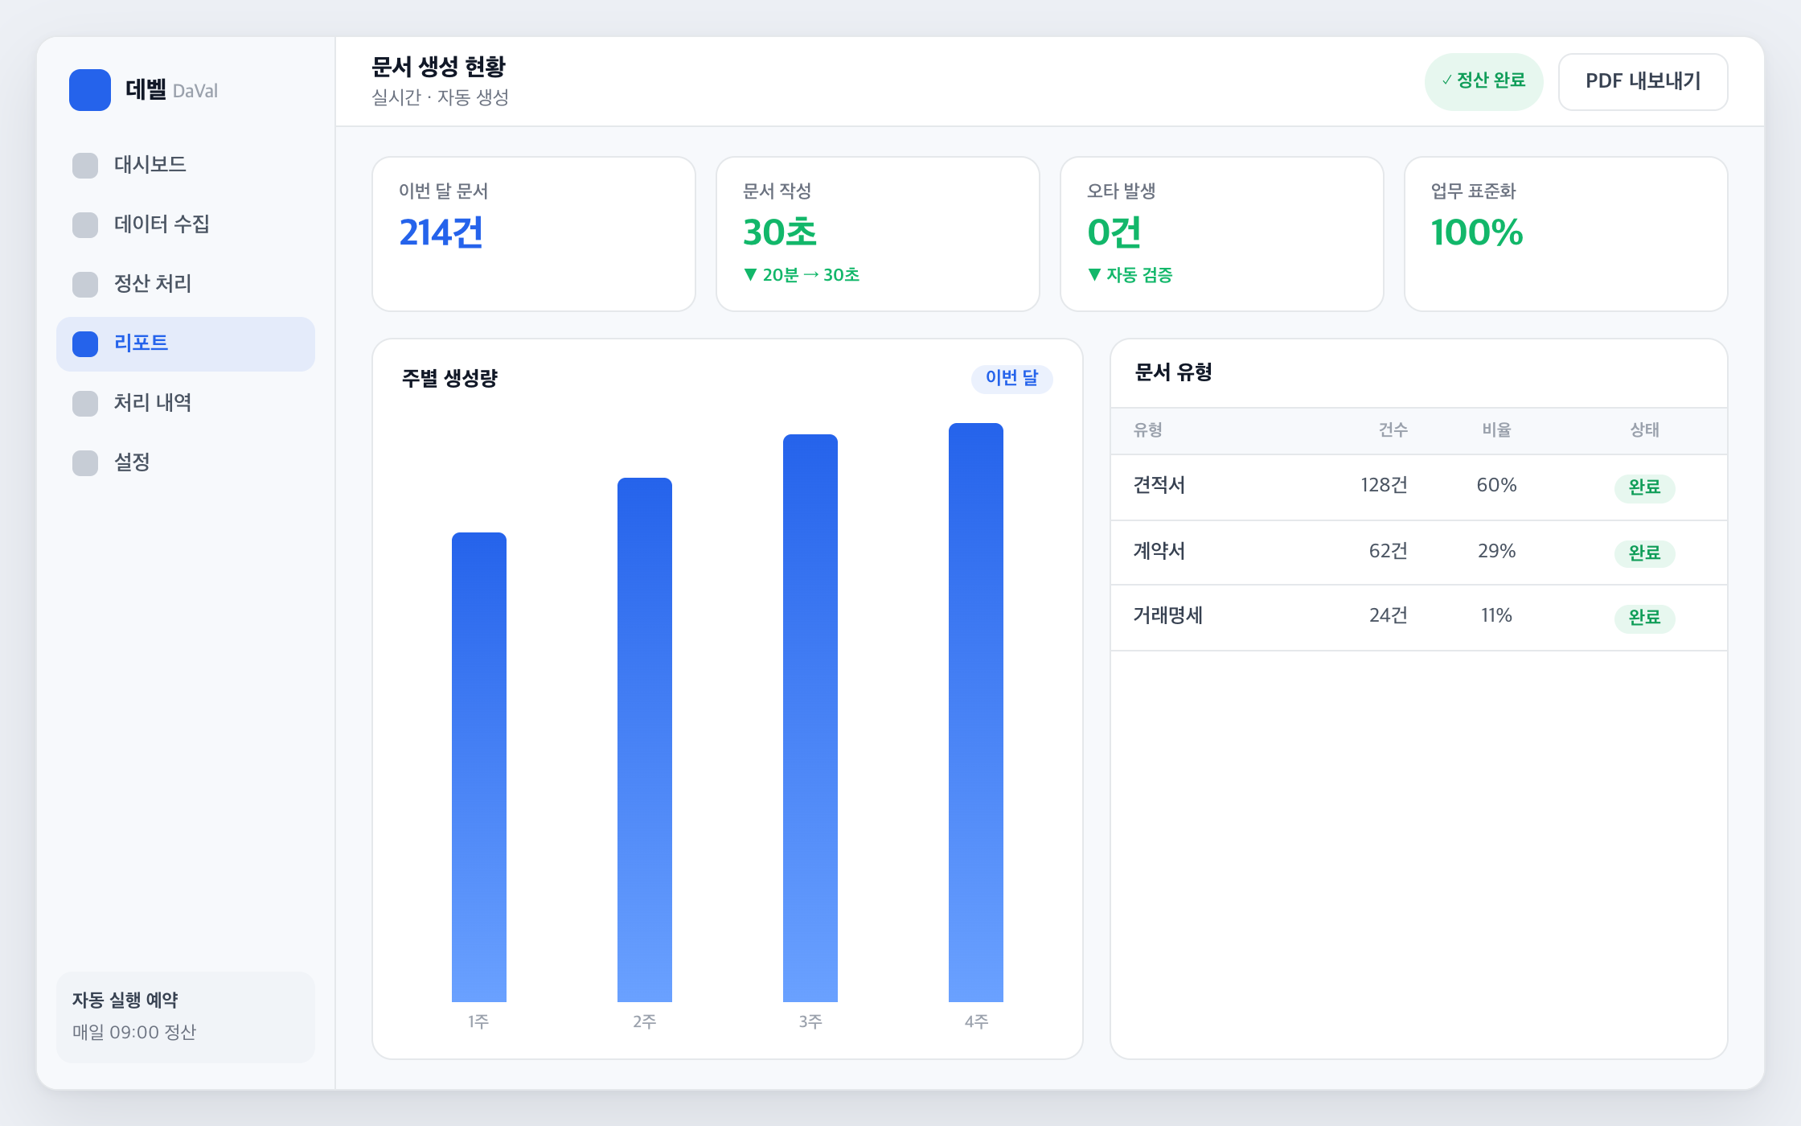Open the 대시보드 menu item
Screen dimensions: 1801x1126
click(x=186, y=166)
